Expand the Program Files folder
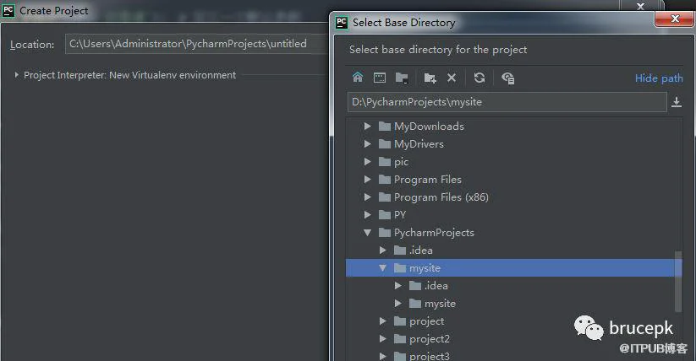 pyautogui.click(x=368, y=180)
